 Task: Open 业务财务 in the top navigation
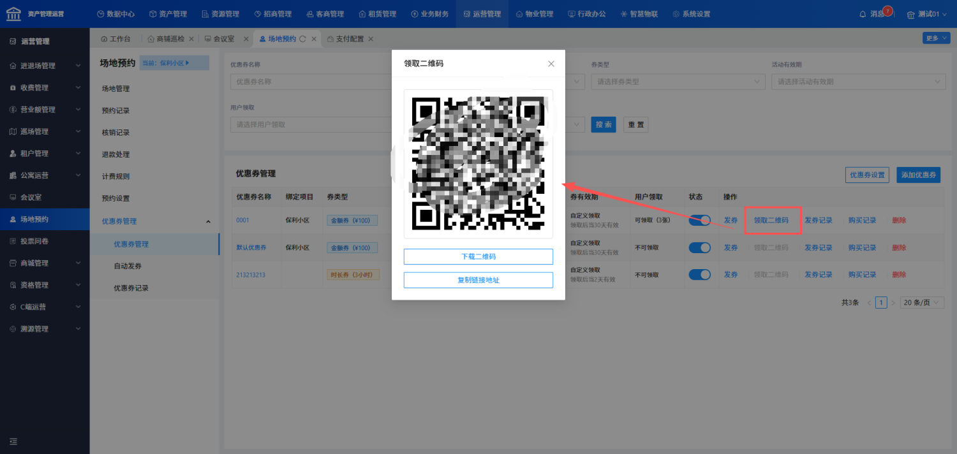[430, 14]
